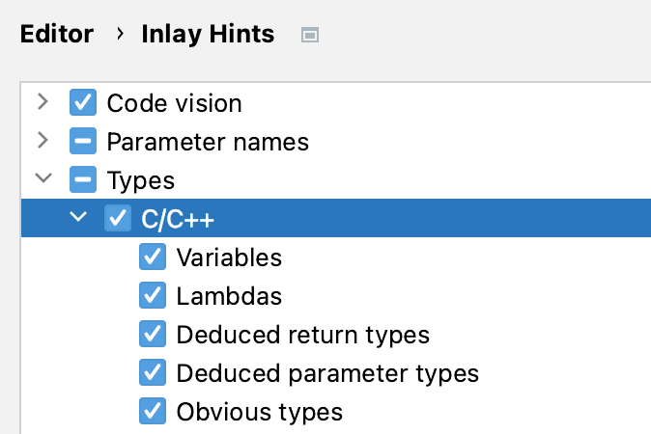The width and height of the screenshot is (651, 434).
Task: Toggle the Parameter names checkbox
Action: [x=83, y=142]
